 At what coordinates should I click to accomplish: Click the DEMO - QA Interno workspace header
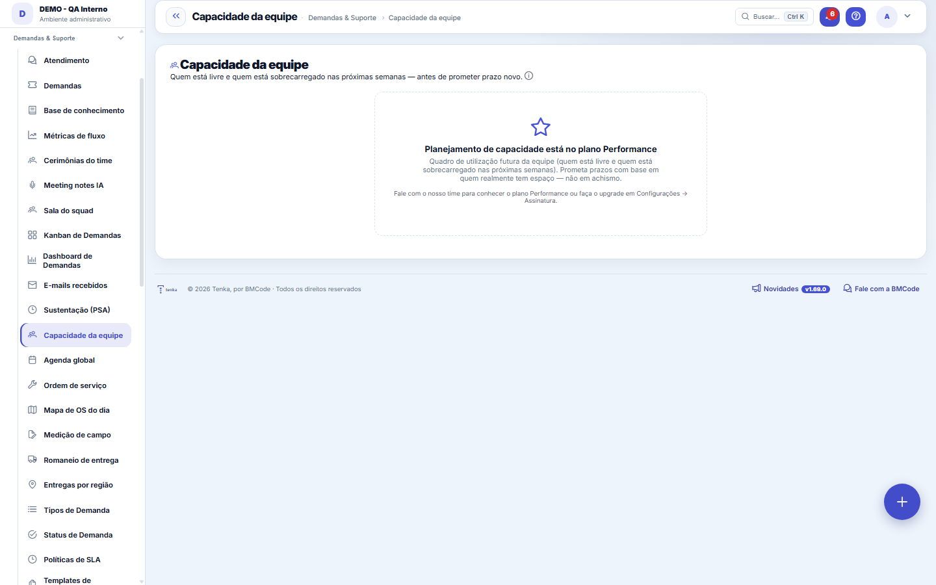tap(72, 14)
